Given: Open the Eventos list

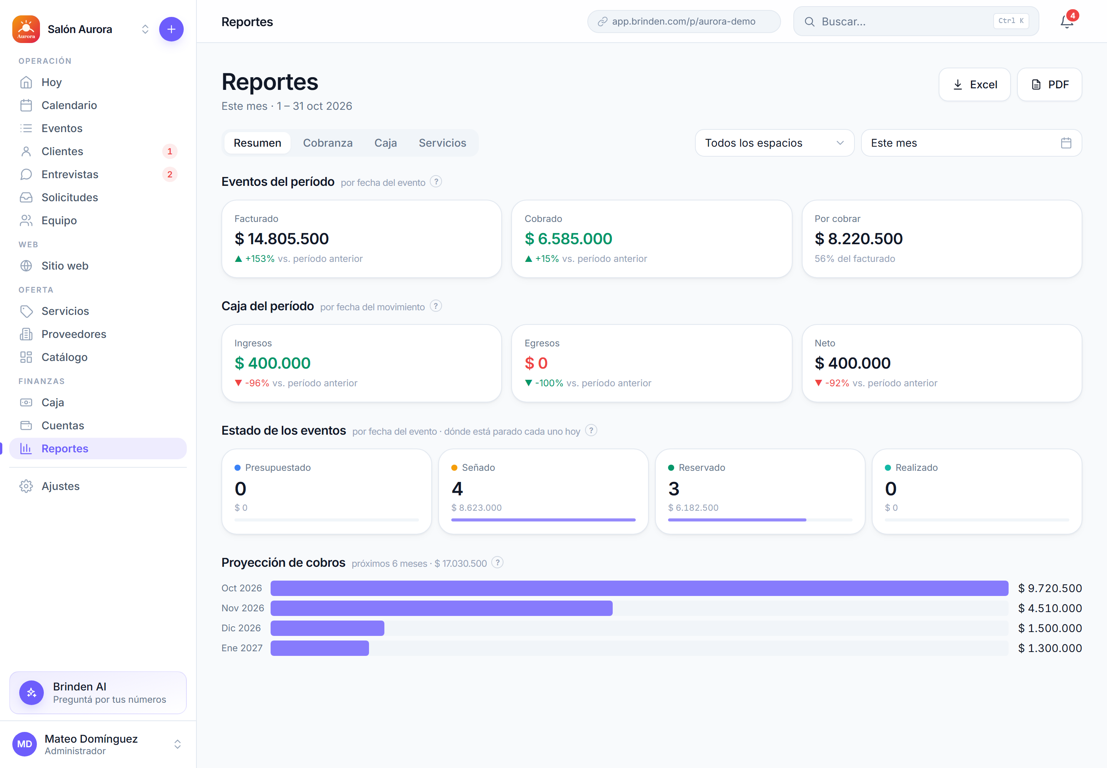Looking at the screenshot, I should point(98,129).
